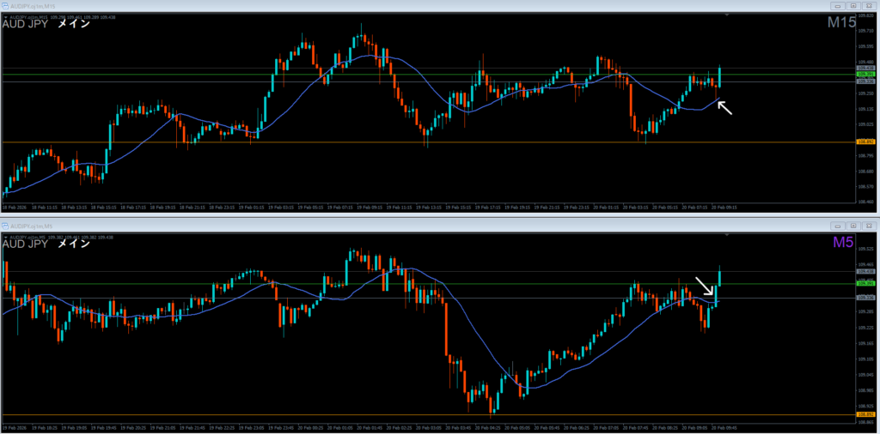Viewport: 880px width, 434px height.
Task: Select the purple M5 timeframe label
Action: [x=844, y=243]
